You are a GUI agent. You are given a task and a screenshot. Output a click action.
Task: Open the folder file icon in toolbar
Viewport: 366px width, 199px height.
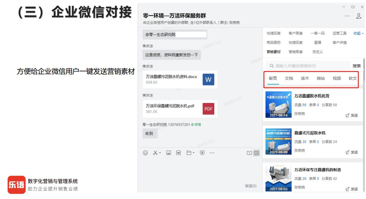pos(189,153)
